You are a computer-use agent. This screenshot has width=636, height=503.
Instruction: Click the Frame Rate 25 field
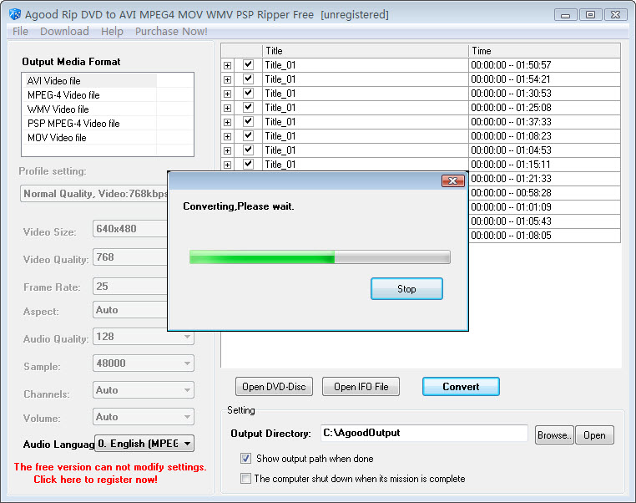(x=130, y=287)
